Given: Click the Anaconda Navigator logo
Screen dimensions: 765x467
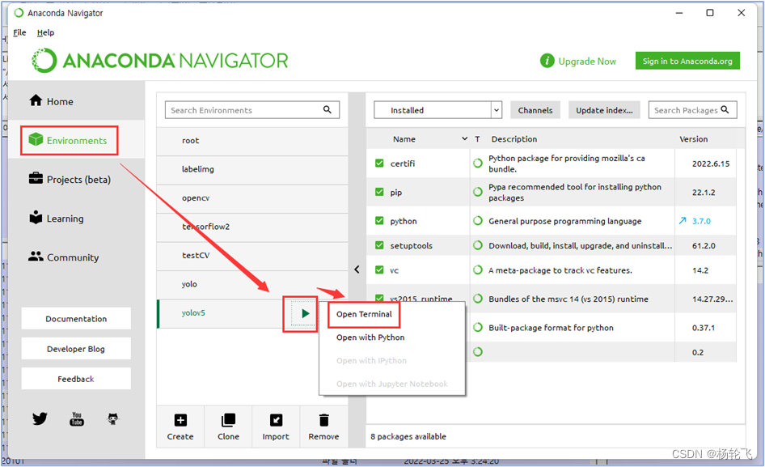Looking at the screenshot, I should [x=159, y=61].
